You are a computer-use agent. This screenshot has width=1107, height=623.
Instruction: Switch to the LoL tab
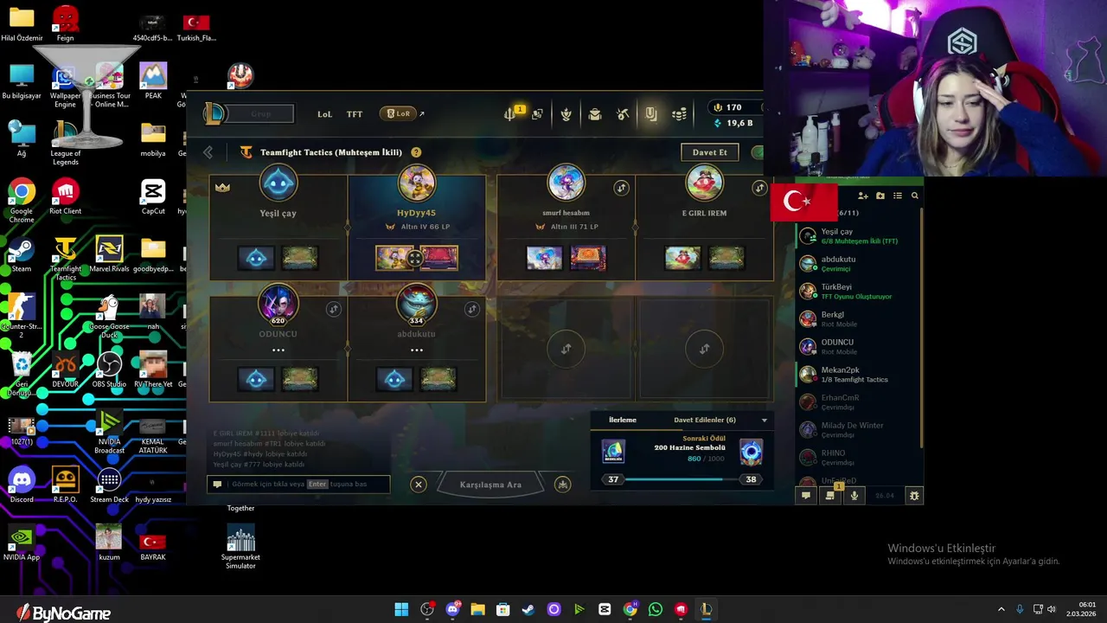click(324, 114)
